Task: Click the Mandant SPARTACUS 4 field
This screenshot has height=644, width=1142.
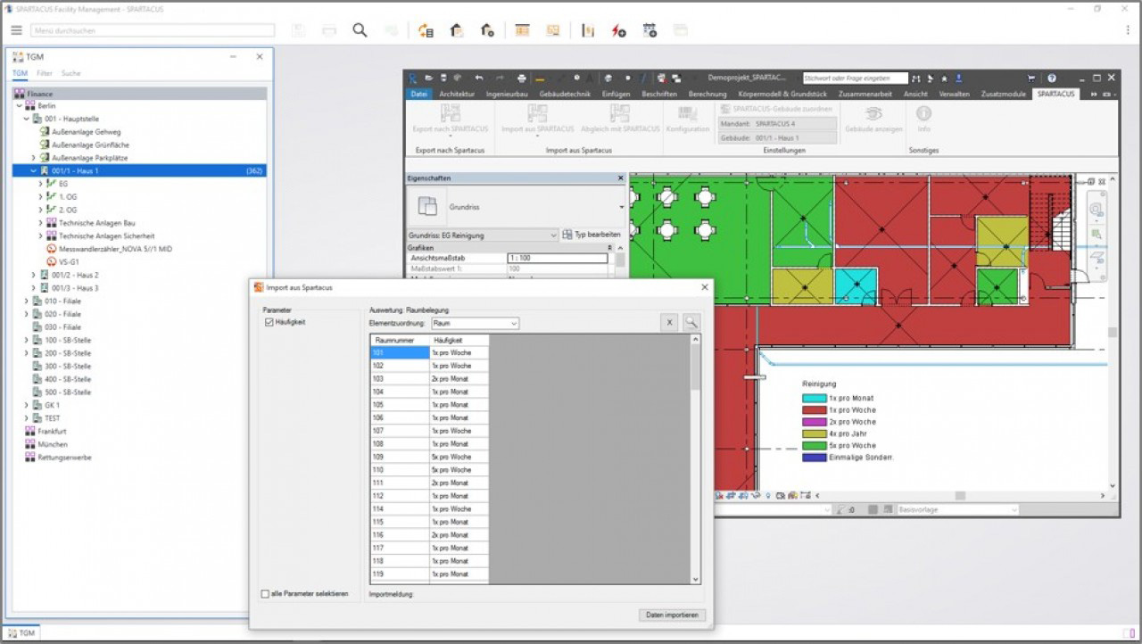Action: coord(778,124)
